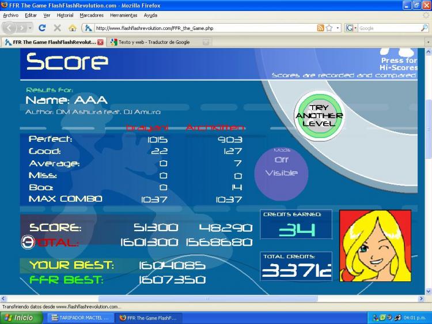The height and width of the screenshot is (324, 432).
Task: Click the horizontal scrollbar thumb
Action: click(207, 299)
